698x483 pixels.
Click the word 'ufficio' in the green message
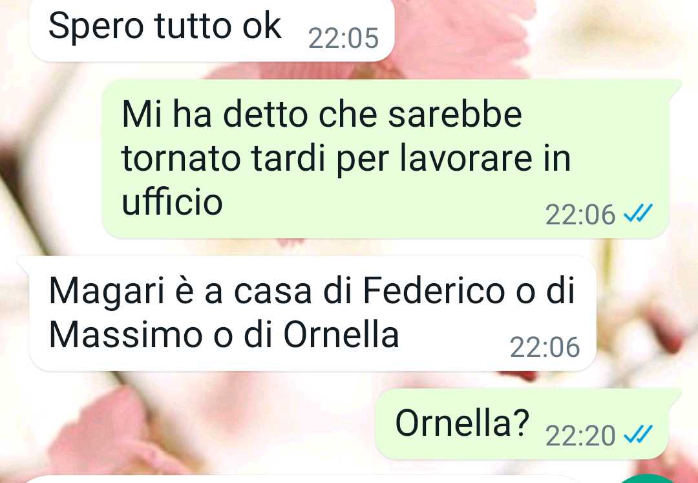pos(172,201)
